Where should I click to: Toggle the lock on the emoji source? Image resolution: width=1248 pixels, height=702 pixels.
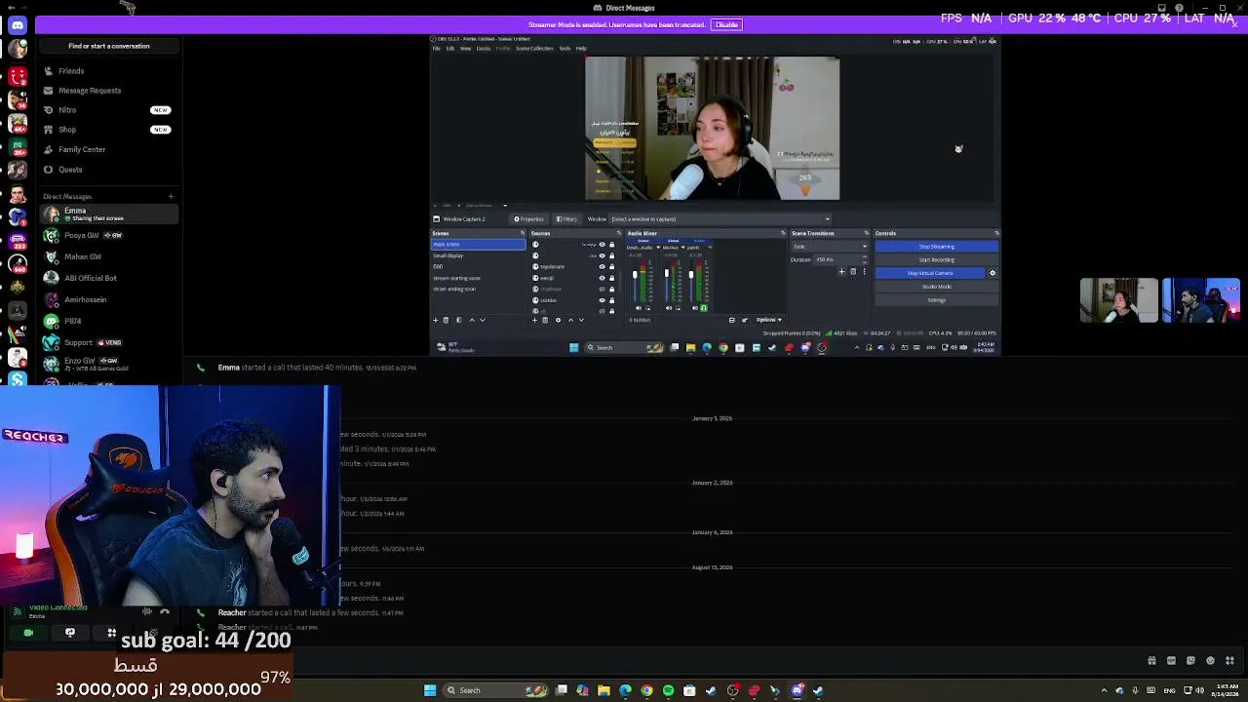[x=611, y=278]
